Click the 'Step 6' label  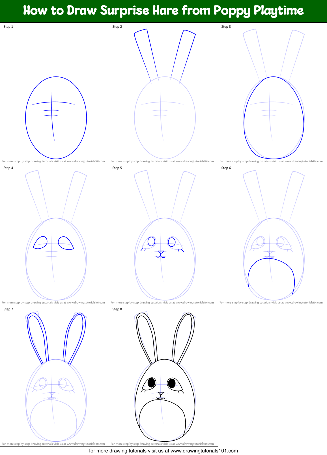pos(226,168)
